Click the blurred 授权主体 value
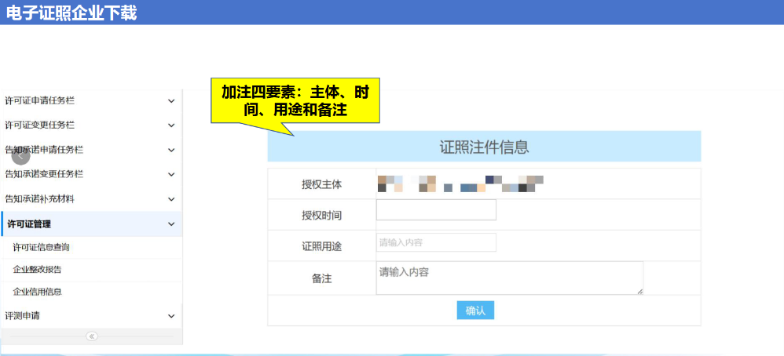784x356 pixels. pos(460,184)
